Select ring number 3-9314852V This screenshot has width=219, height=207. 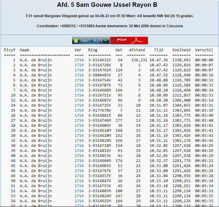100,151
